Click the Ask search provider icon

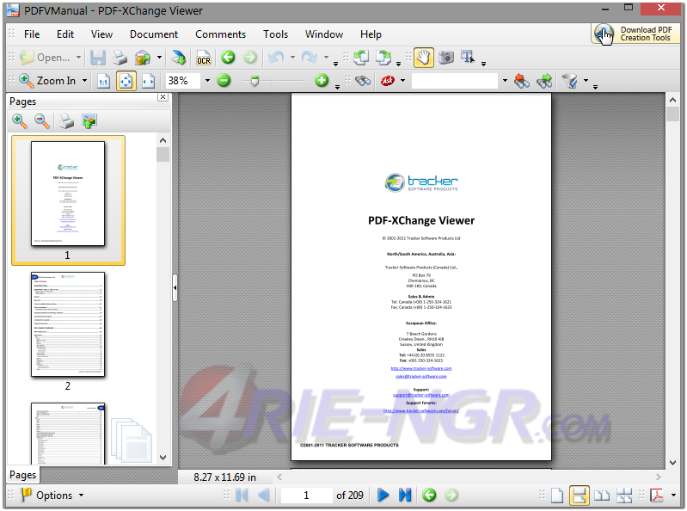[x=388, y=81]
